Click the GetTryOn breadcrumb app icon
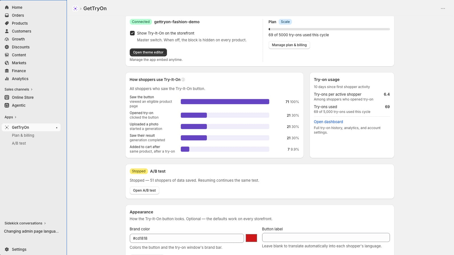454x255 pixels. [75, 8]
